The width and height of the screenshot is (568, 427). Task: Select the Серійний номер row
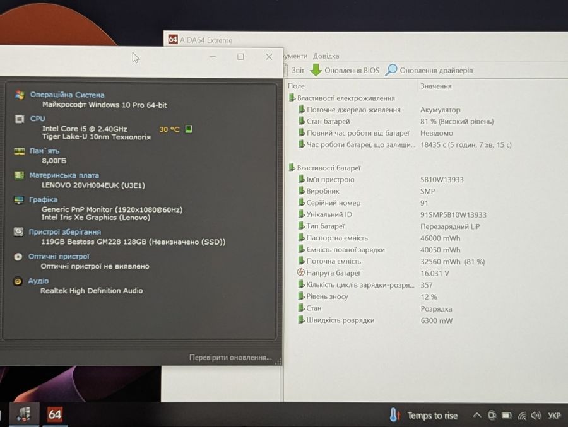pos(364,203)
